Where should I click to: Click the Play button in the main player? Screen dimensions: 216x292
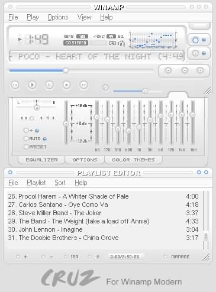pyautogui.click(x=32, y=85)
